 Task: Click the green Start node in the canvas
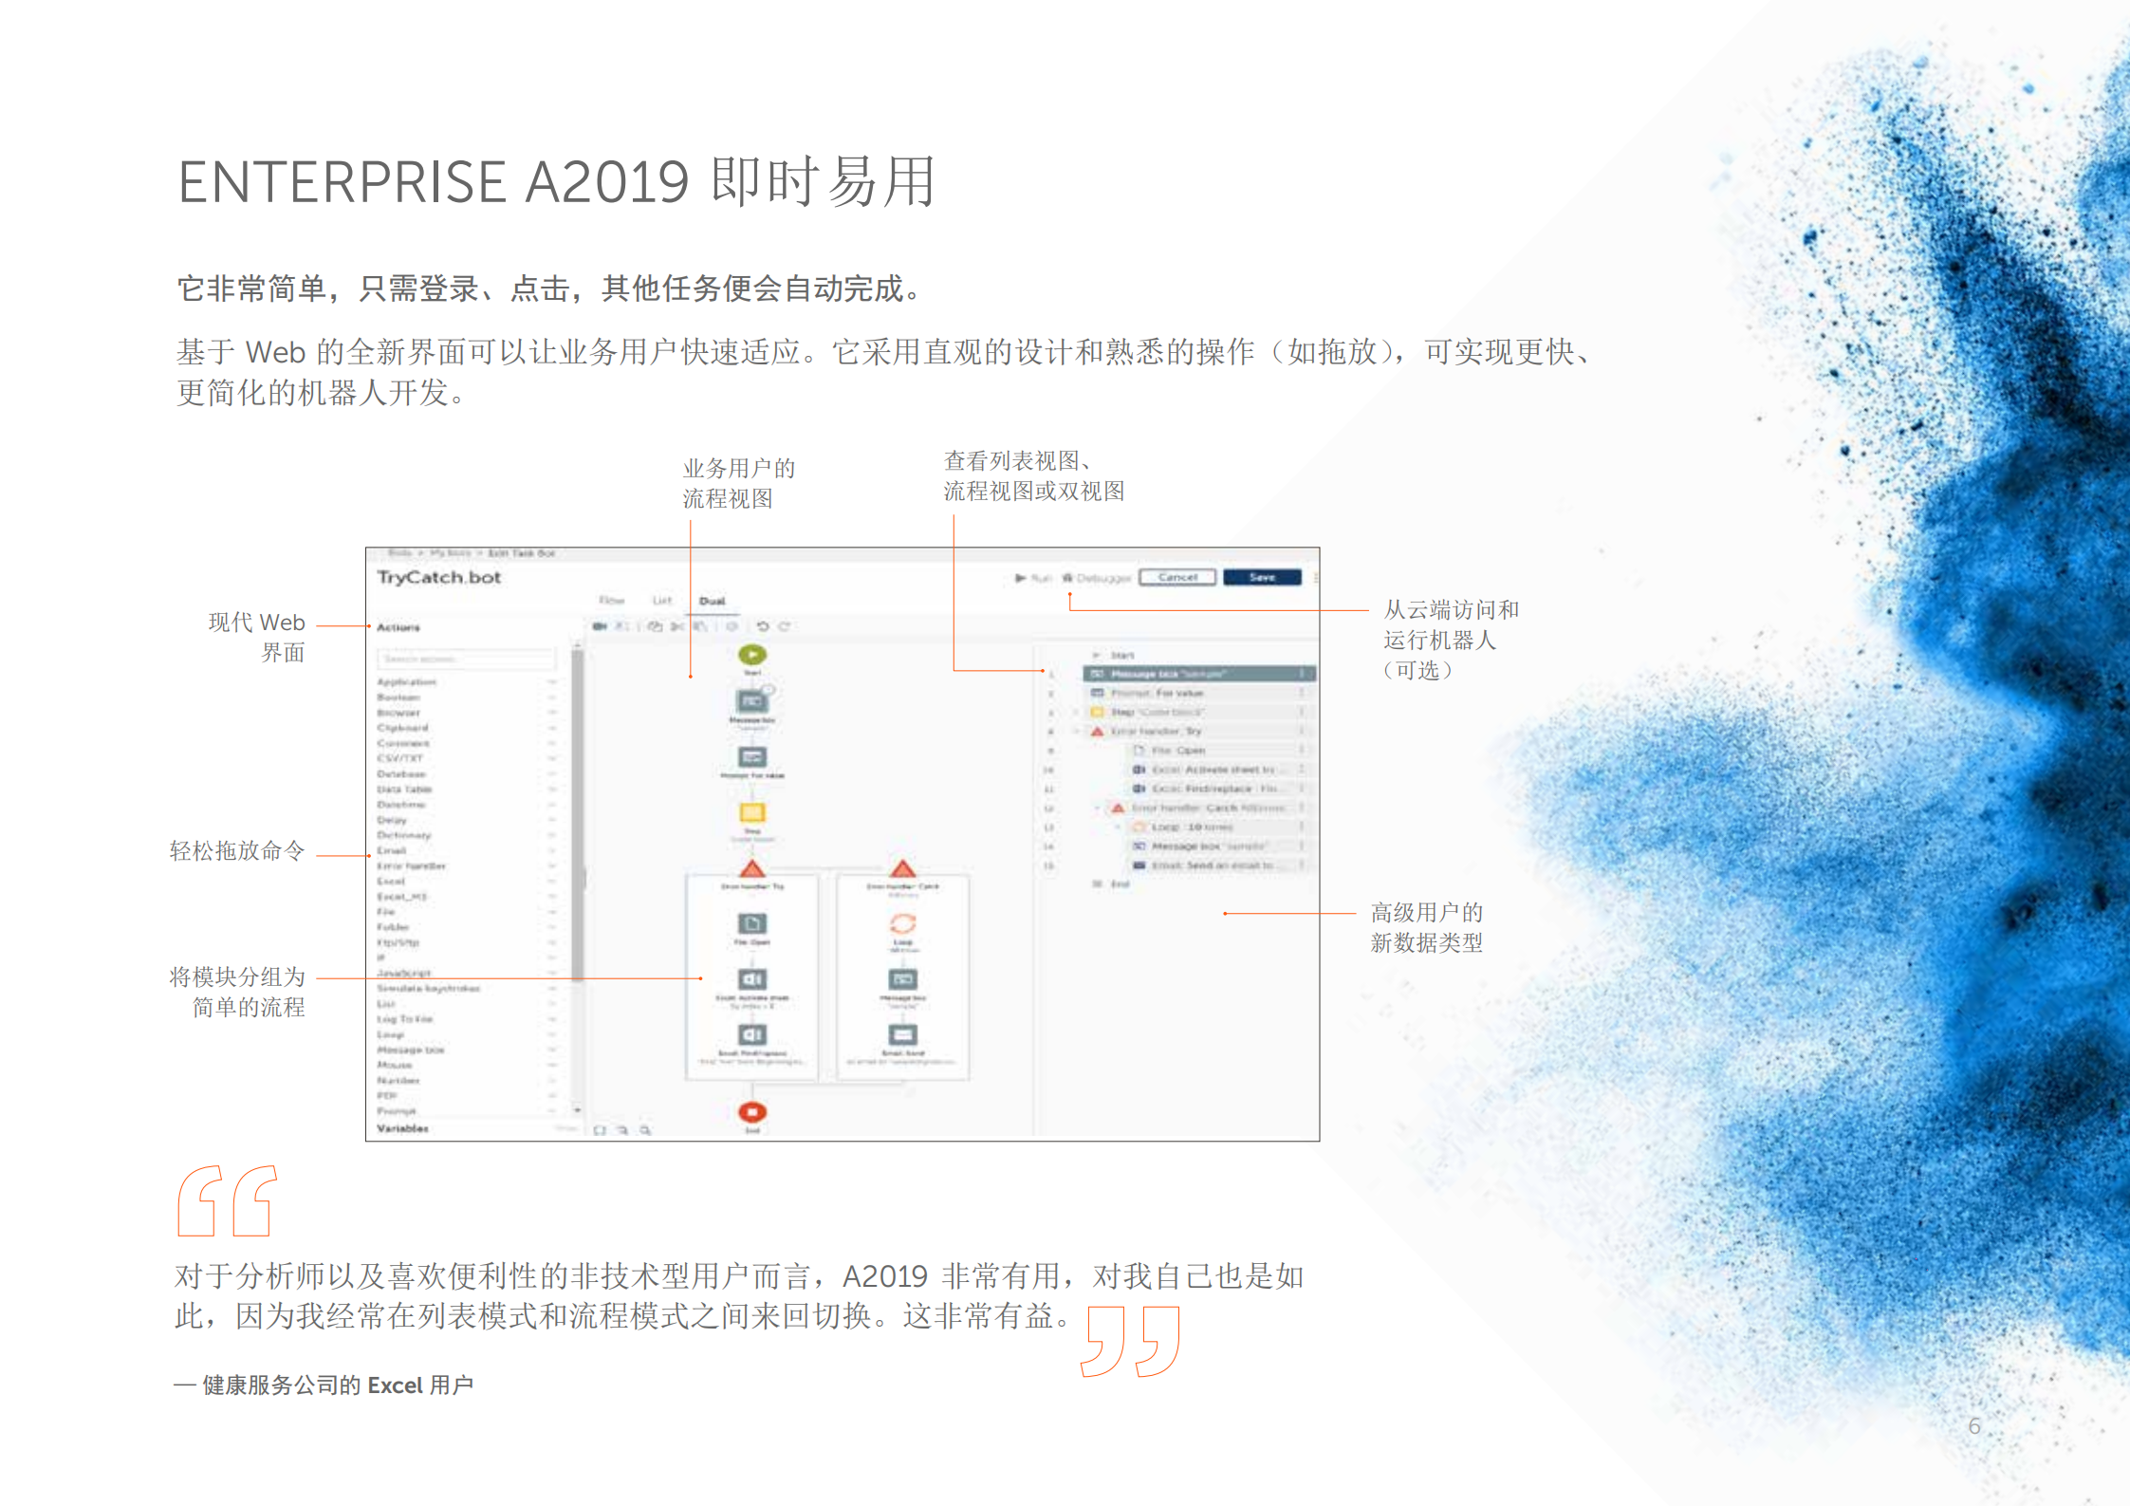coord(752,655)
